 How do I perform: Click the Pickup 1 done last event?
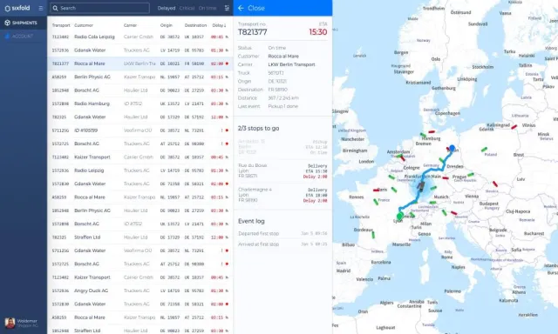pos(282,106)
